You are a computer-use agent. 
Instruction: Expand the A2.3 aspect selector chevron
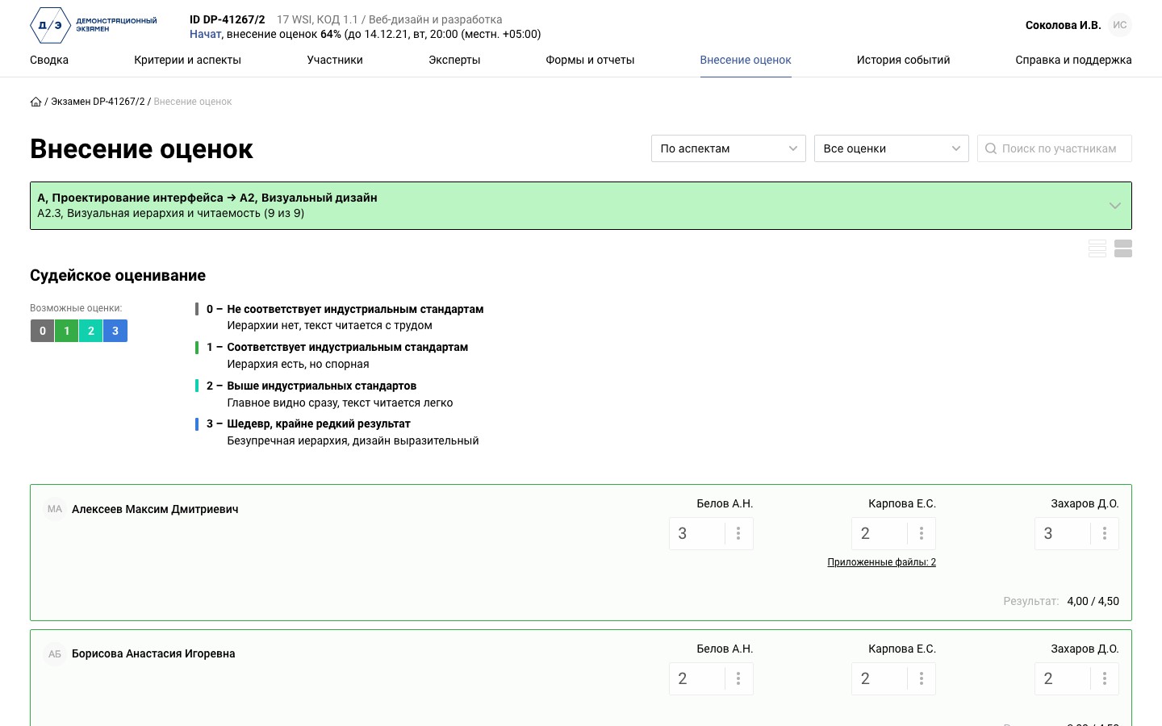point(1115,206)
